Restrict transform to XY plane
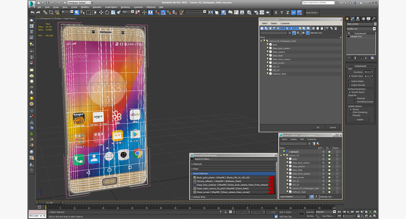This screenshot has height=219, width=406. tap(294, 12)
